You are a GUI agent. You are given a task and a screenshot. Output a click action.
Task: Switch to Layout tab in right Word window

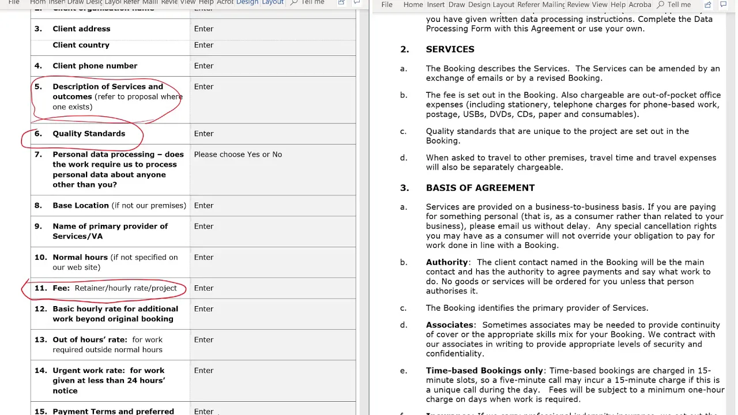pos(503,5)
